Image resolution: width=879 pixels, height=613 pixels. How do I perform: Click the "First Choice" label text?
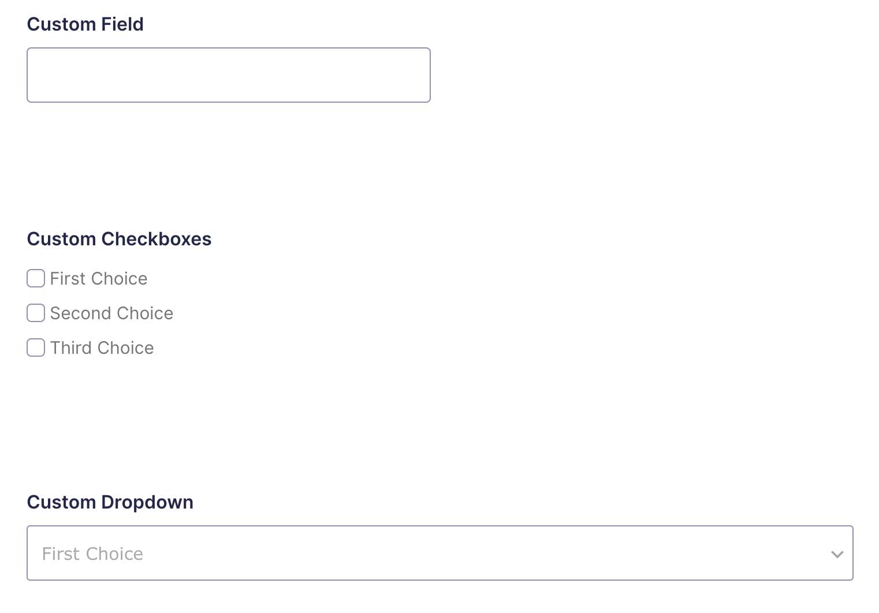99,278
